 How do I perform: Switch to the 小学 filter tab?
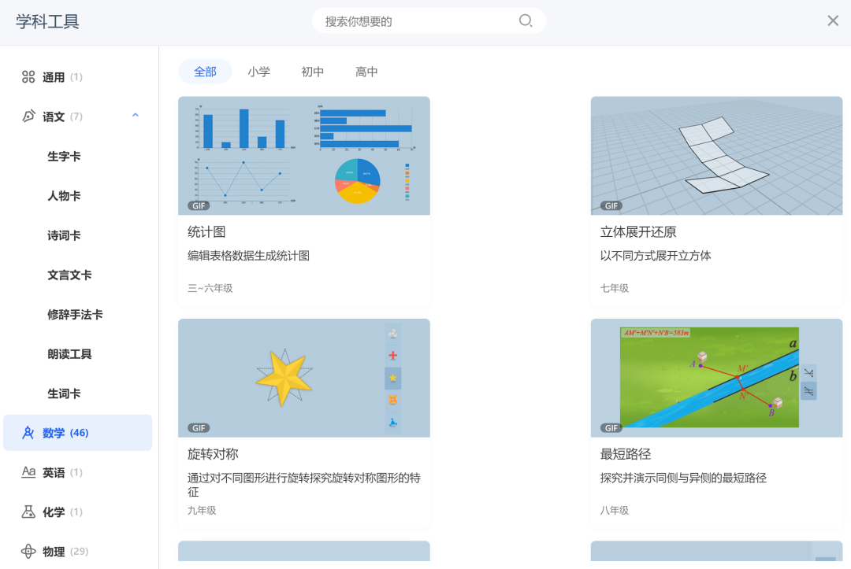[260, 71]
